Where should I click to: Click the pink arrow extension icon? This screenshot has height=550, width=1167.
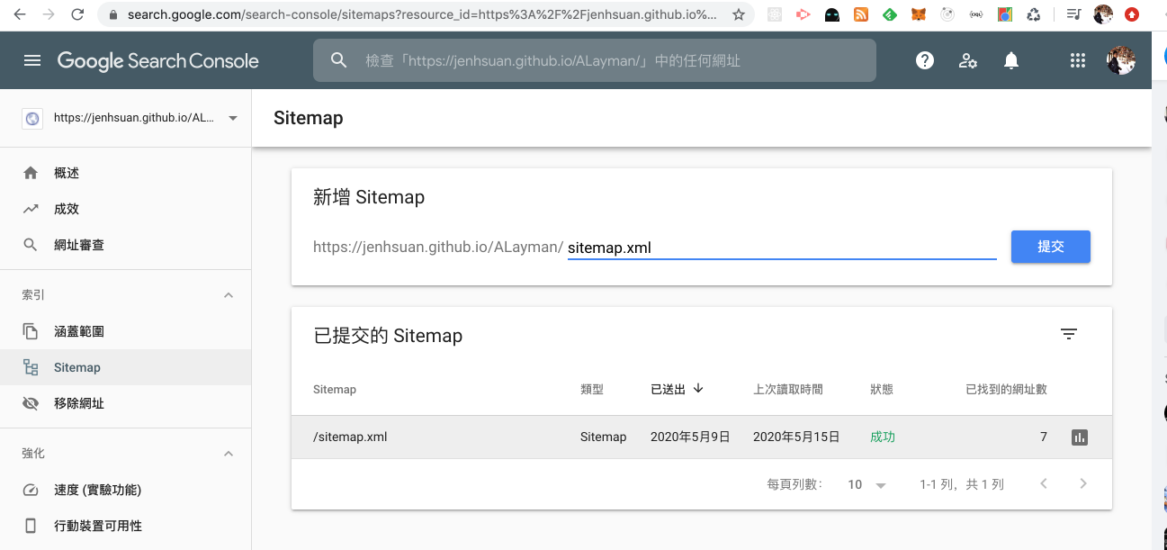[803, 14]
